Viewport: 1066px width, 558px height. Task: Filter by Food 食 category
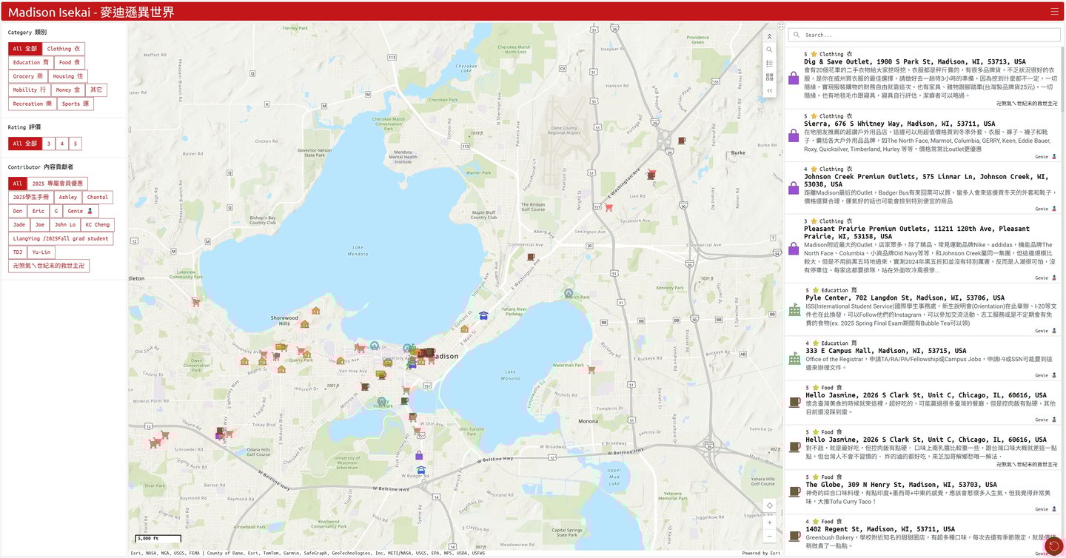[70, 63]
